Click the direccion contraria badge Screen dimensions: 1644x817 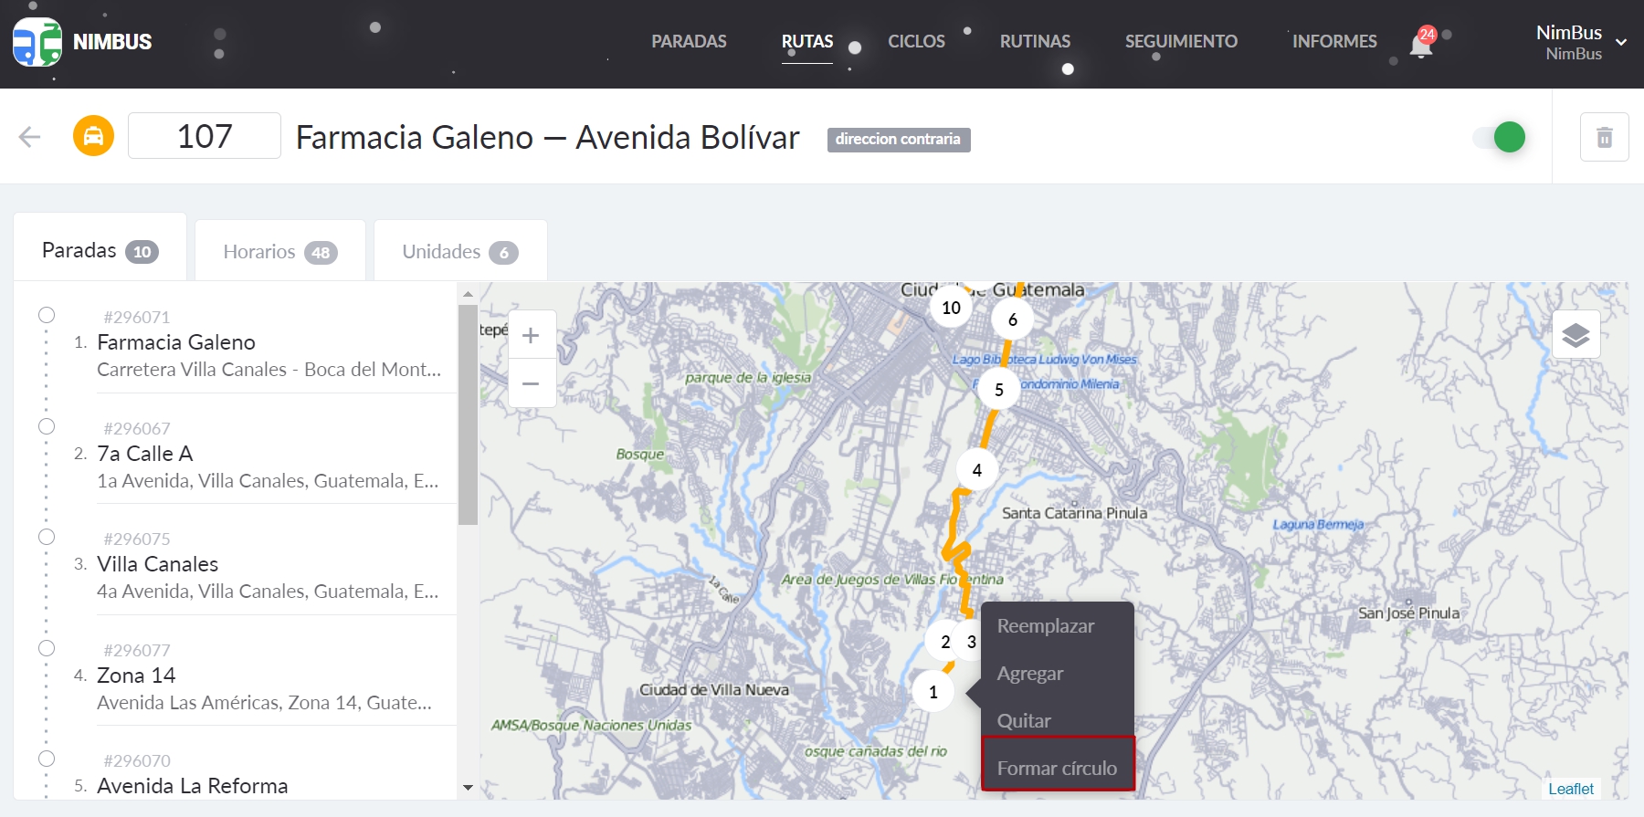click(899, 139)
